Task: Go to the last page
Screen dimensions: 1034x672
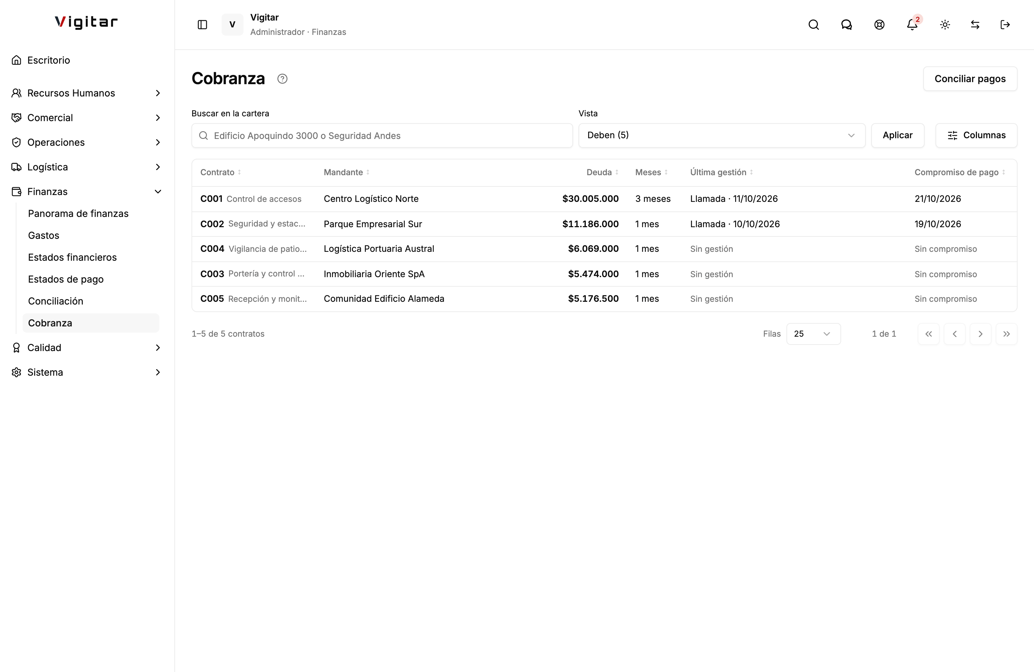Action: 1007,334
